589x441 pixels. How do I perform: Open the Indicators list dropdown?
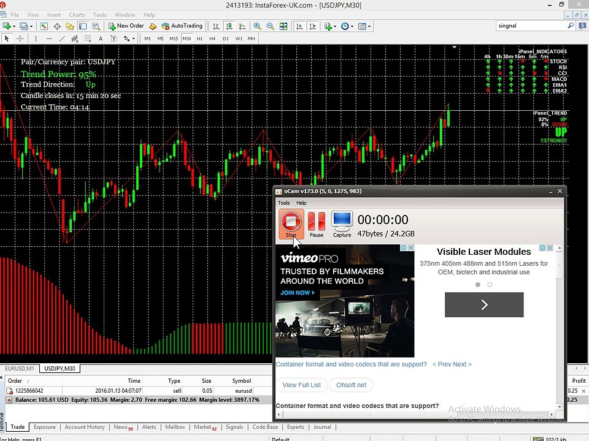coord(331,26)
